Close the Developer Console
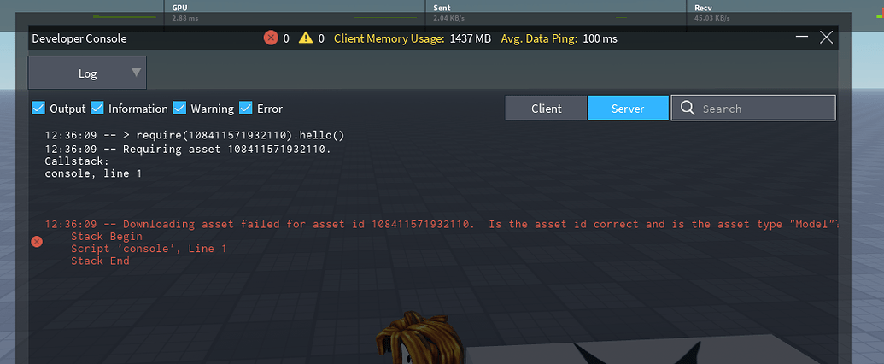884x364 pixels. (x=826, y=38)
